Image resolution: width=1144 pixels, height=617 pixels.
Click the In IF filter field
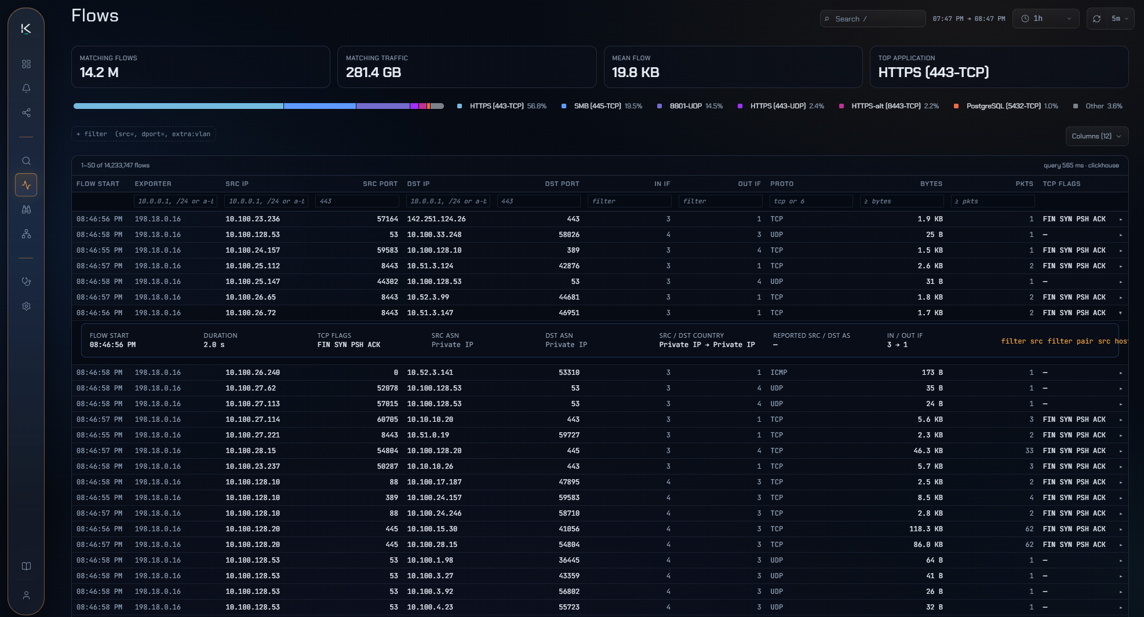(629, 201)
